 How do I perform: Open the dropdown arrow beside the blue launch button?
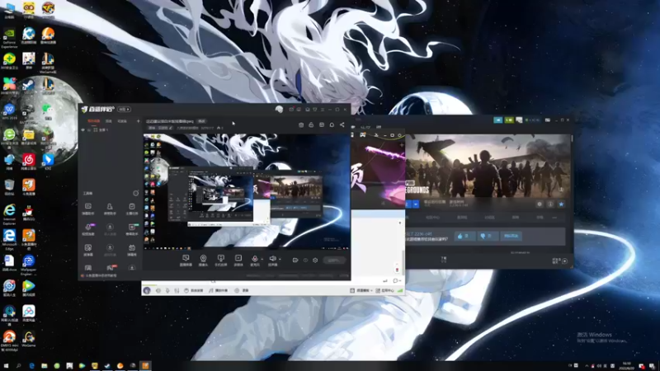pos(416,204)
